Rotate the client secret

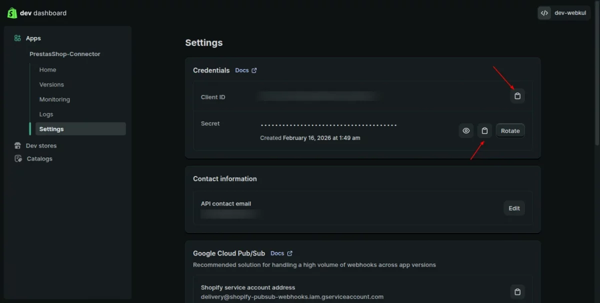(x=510, y=131)
